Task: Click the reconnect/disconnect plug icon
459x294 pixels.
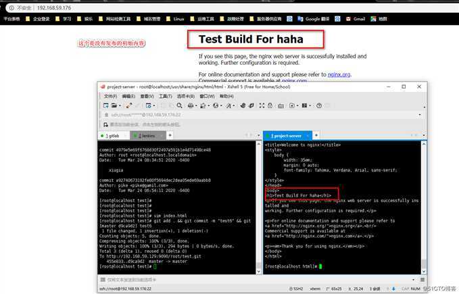Action: [128, 105]
